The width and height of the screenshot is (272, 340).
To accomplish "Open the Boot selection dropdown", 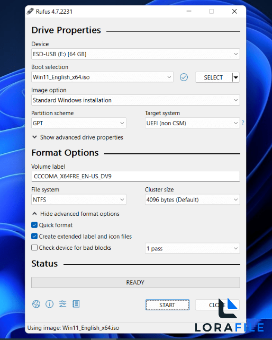I will pos(102,77).
